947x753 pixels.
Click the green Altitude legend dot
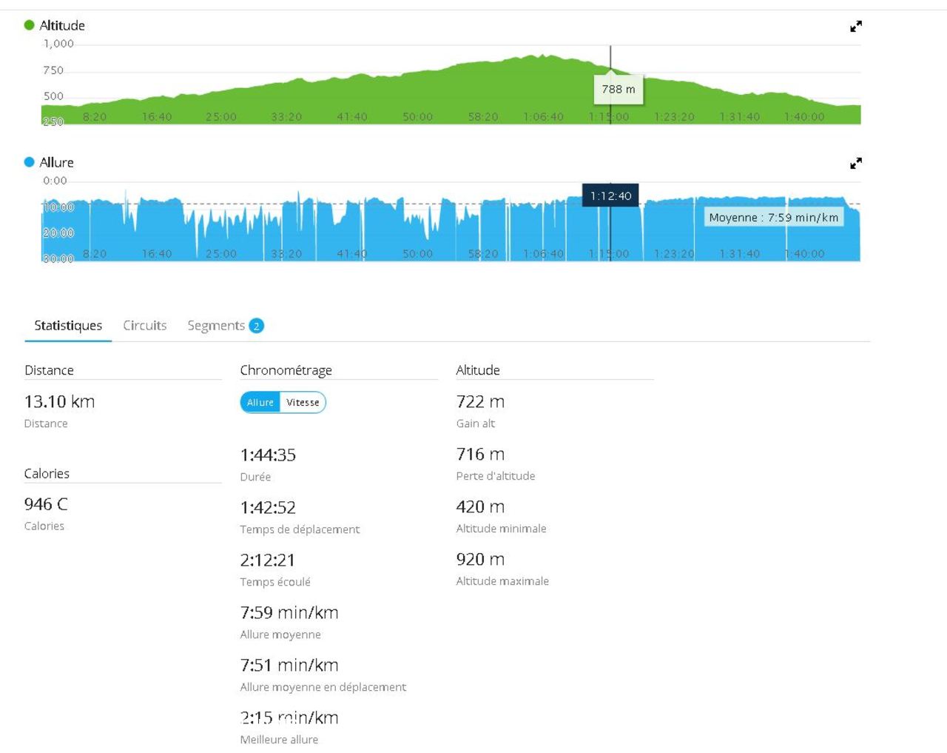tap(30, 25)
